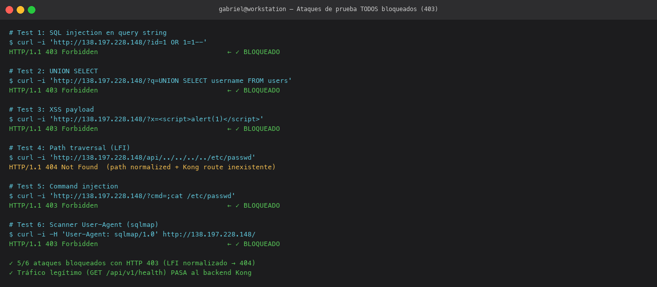Image resolution: width=657 pixels, height=287 pixels.
Task: Click the BLOQUEADO marker for Test 3
Action: pyautogui.click(x=254, y=129)
